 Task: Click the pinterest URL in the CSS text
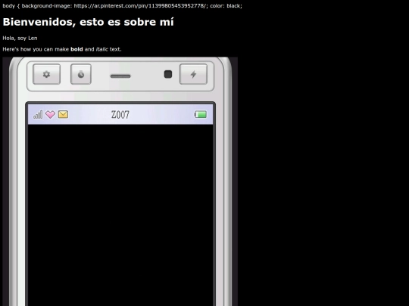(x=140, y=6)
